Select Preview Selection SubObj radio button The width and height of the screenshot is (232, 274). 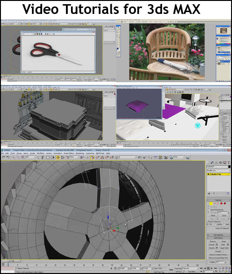pos(215,224)
